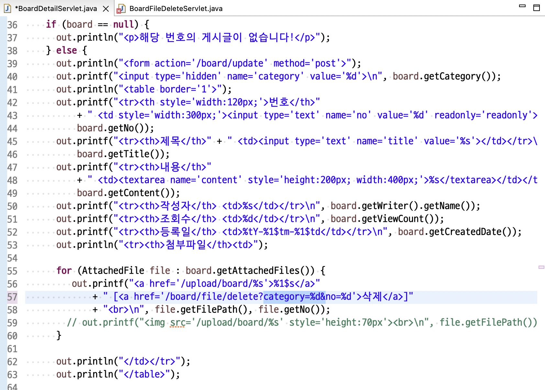The height and width of the screenshot is (390, 545).
Task: Click "name='category'" attribute on line 40
Action: (x=266, y=76)
